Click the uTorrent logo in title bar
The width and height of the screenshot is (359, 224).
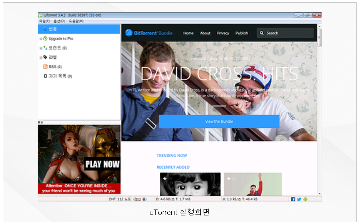click(40, 15)
